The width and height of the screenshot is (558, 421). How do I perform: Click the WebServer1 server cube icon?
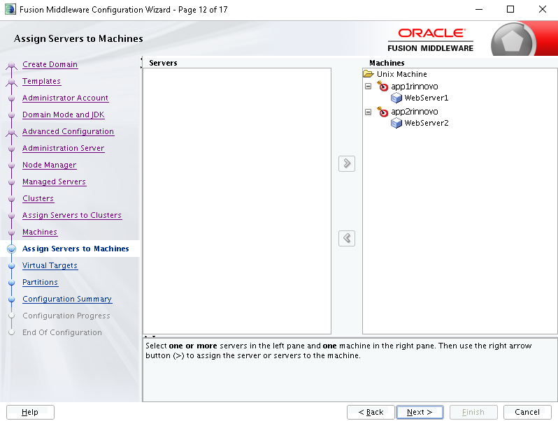396,98
